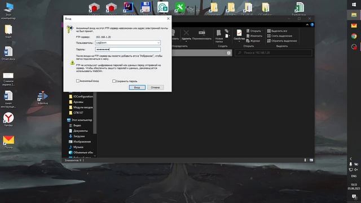Click the Вход (log in) button
Viewport: 361px width, 203px height.
137,87
